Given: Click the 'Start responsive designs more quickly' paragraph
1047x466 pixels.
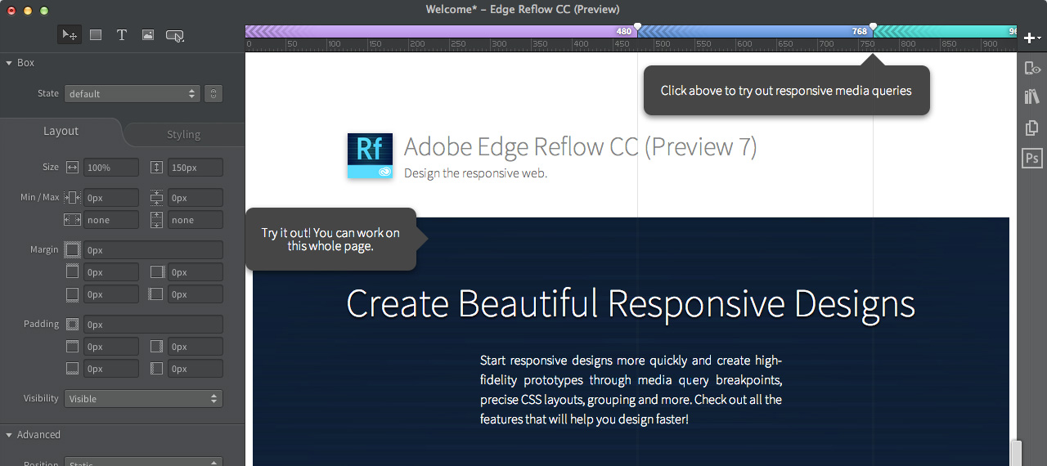Looking at the screenshot, I should [x=631, y=389].
